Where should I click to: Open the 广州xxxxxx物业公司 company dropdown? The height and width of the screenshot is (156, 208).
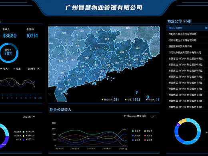[x=139, y=116]
